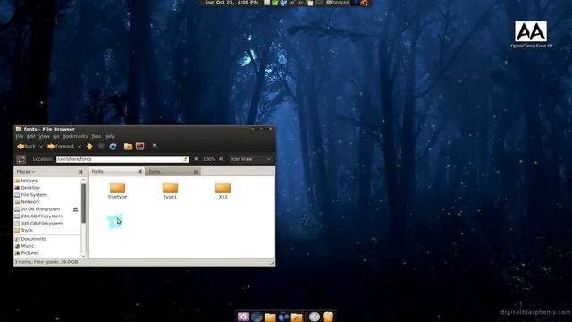Click the green checkmark tray icon
Screen dimensions: 572x322
pyautogui.click(x=275, y=3)
